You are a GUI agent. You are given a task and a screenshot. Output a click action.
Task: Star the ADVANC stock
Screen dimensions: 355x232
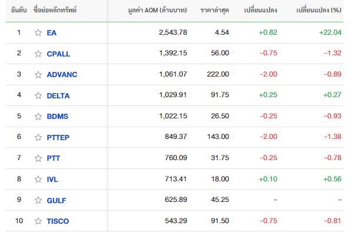(x=38, y=74)
